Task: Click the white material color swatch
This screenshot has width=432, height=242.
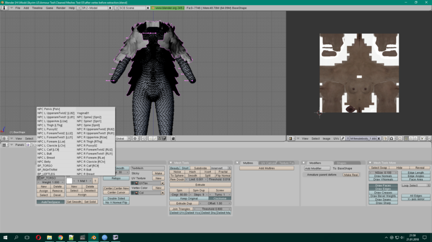Action: tap(70, 181)
